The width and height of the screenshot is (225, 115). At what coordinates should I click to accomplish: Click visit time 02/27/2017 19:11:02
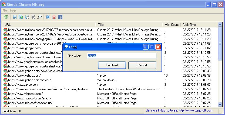point(197,48)
